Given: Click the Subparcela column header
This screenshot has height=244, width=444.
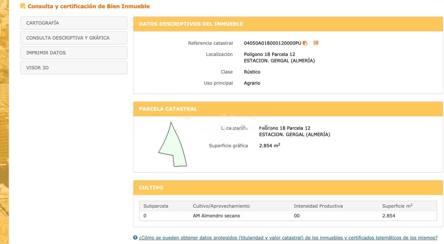Looking at the screenshot, I should point(156,206).
